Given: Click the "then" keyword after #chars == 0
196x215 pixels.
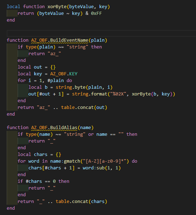Looking at the screenshot, I should (x=64, y=181).
